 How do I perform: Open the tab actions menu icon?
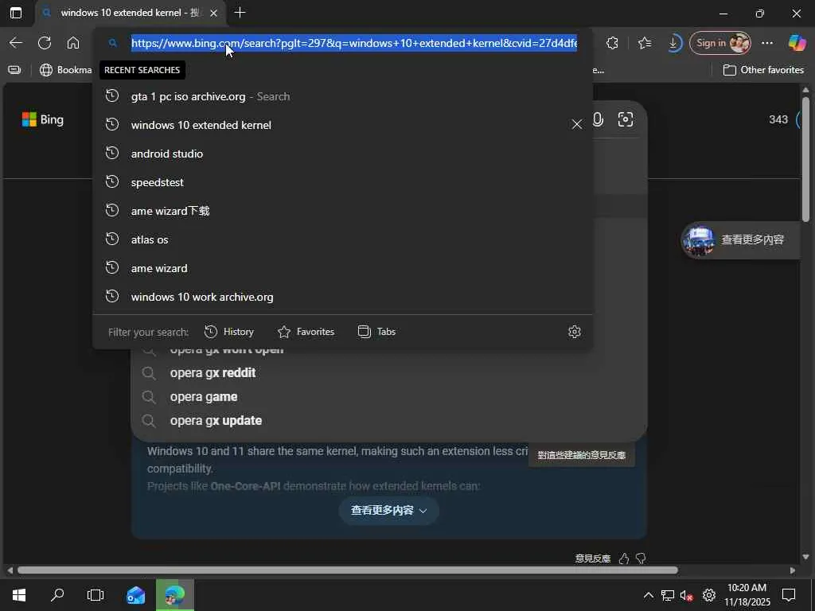(16, 13)
